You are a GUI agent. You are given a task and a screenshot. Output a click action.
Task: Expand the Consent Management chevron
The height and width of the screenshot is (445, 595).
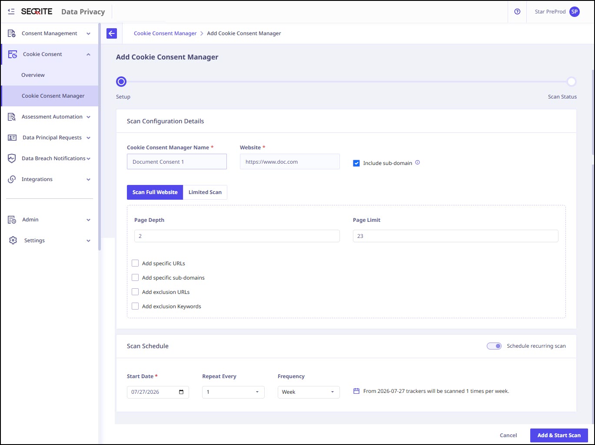[x=89, y=33]
